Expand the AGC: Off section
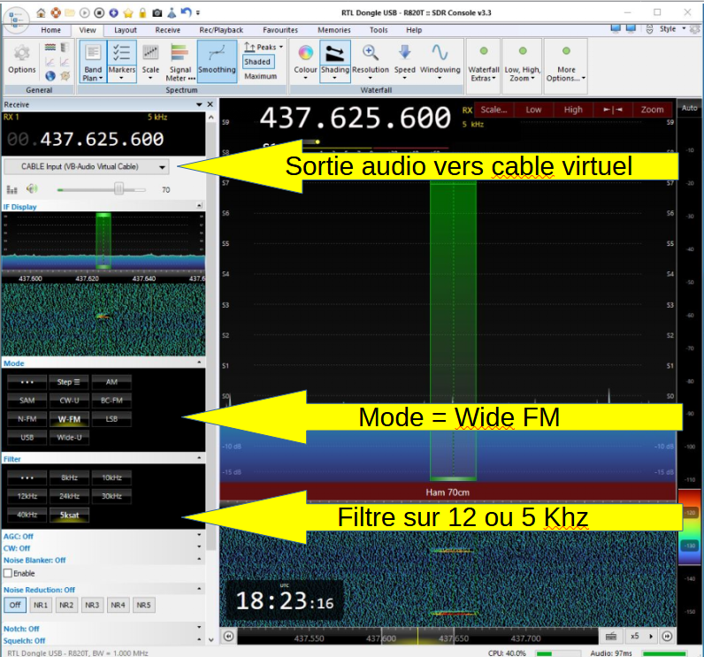This screenshot has height=657, width=704. pos(198,536)
